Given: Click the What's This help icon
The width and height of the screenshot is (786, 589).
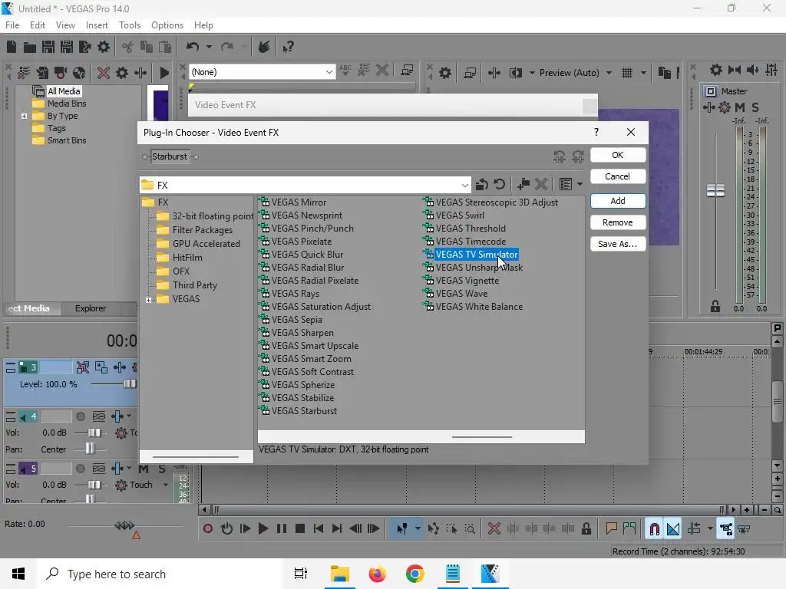Looking at the screenshot, I should (288, 47).
